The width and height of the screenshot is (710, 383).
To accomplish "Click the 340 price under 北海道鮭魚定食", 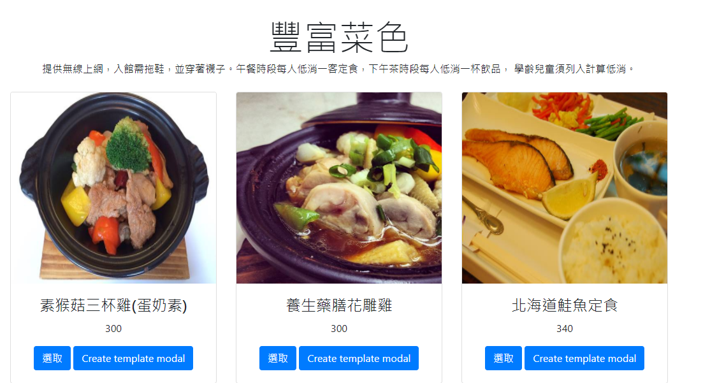I will point(565,329).
